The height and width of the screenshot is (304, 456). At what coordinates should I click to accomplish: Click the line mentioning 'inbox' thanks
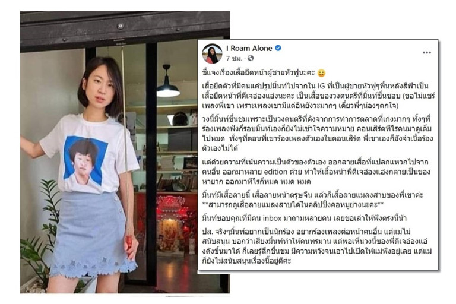click(304, 218)
